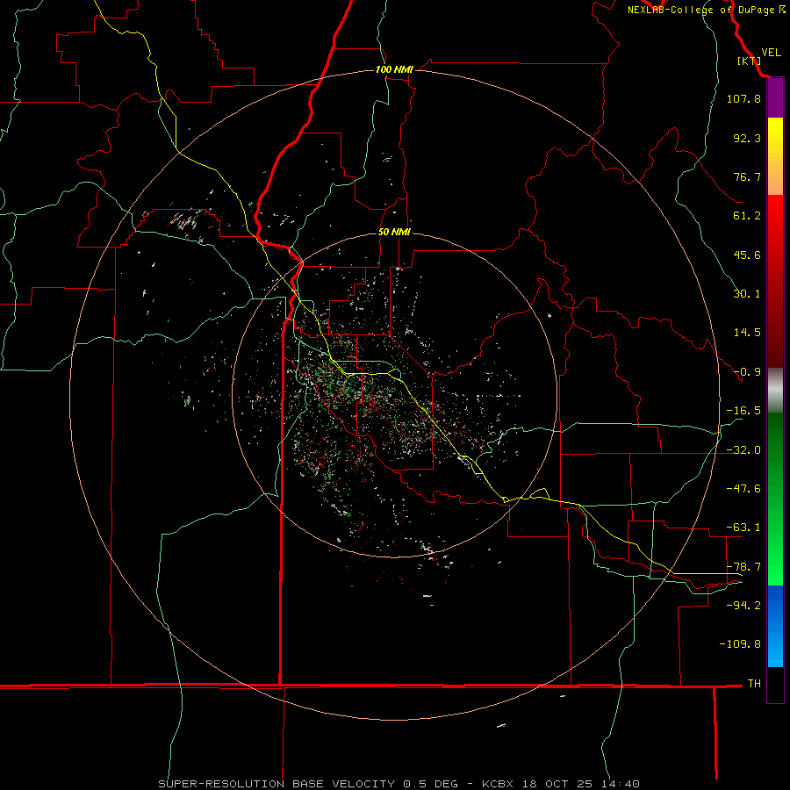Click the yellow-orange segment of velocity color bar
Screen dimensions: 790x790
[775, 156]
